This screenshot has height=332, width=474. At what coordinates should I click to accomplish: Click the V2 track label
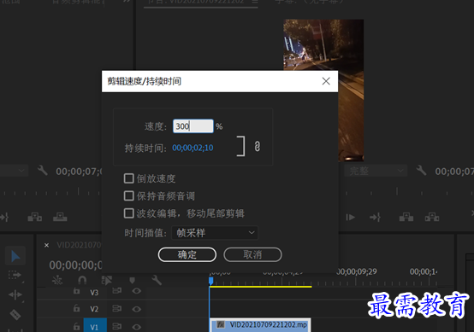tap(94, 310)
